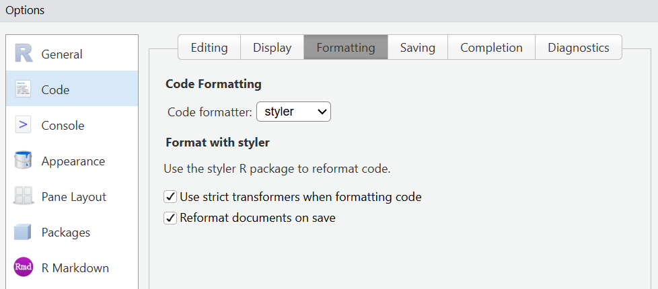Disable Use strict transformers checkbox
Screen dimensions: 658x289
(x=170, y=197)
